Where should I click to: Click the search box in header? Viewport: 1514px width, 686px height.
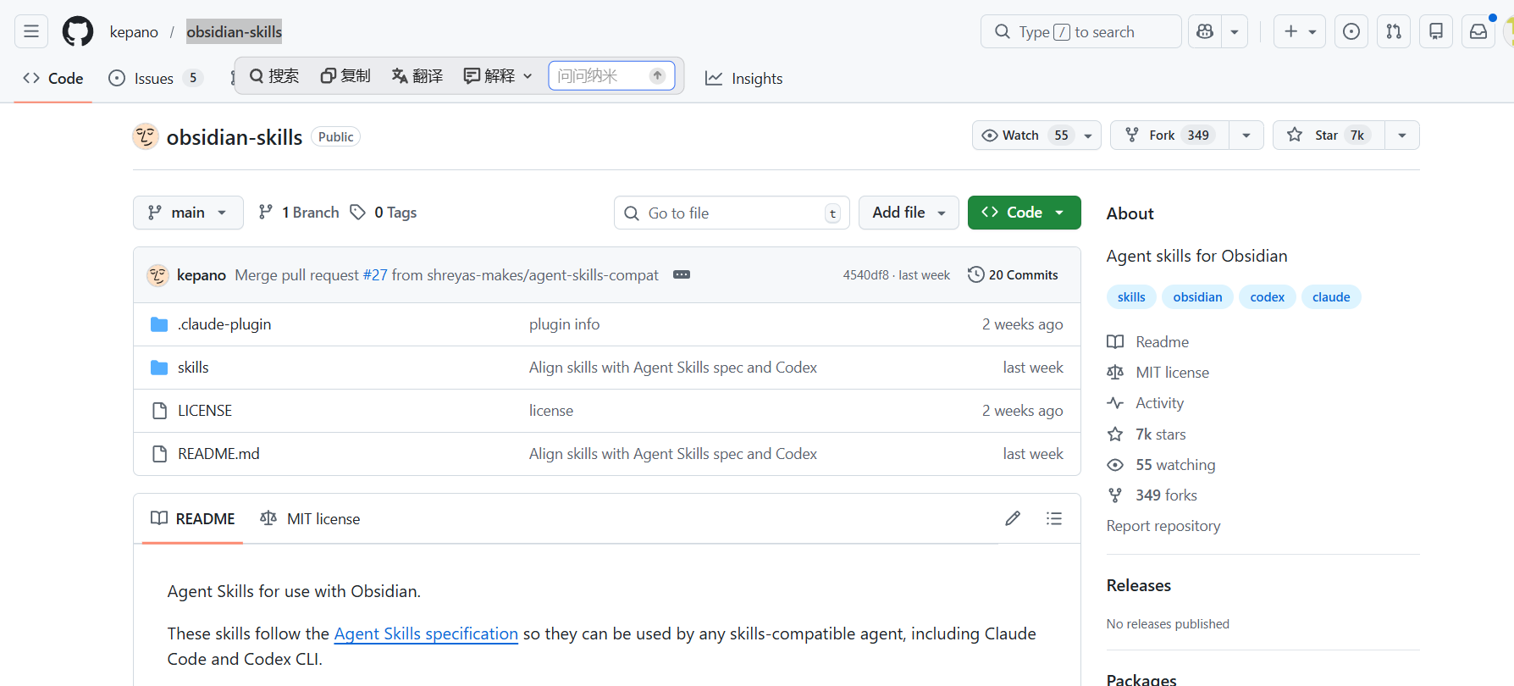point(1081,31)
